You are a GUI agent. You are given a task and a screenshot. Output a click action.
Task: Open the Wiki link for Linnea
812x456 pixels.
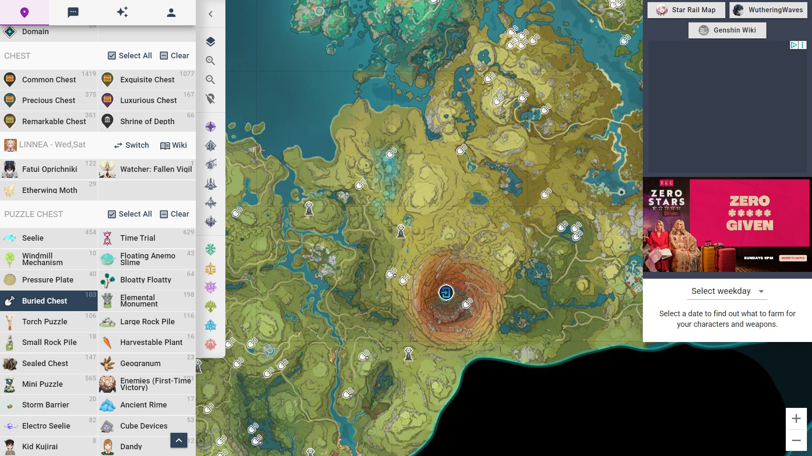coord(174,145)
